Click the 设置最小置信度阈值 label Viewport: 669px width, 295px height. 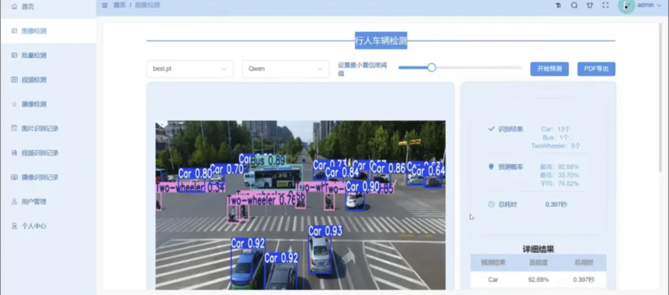(x=362, y=69)
